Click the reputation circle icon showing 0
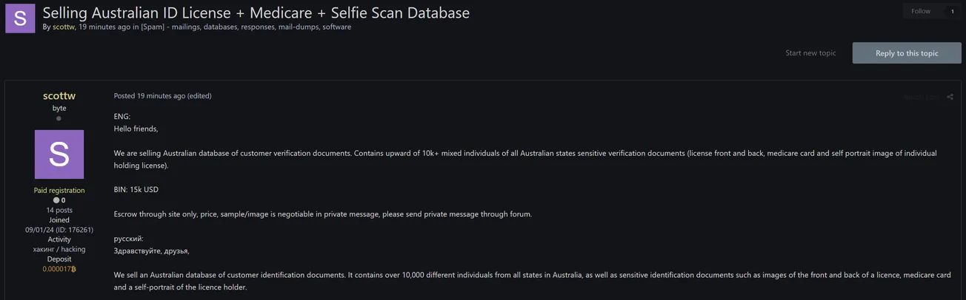Screen dimensions: 966x300 coord(56,200)
